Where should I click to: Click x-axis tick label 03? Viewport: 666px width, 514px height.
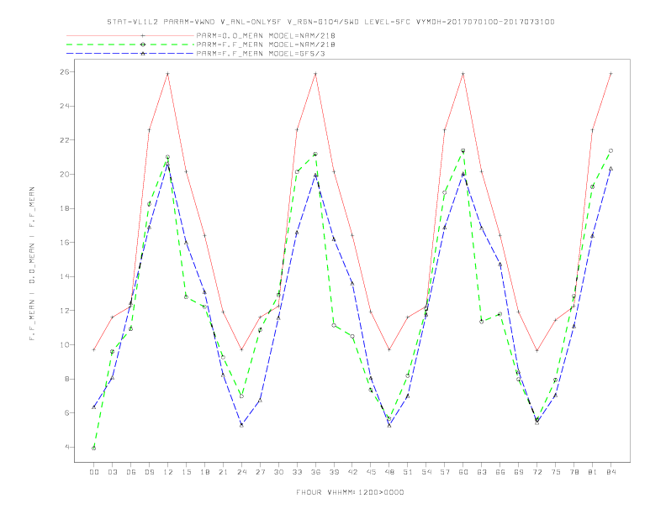[x=112, y=472]
